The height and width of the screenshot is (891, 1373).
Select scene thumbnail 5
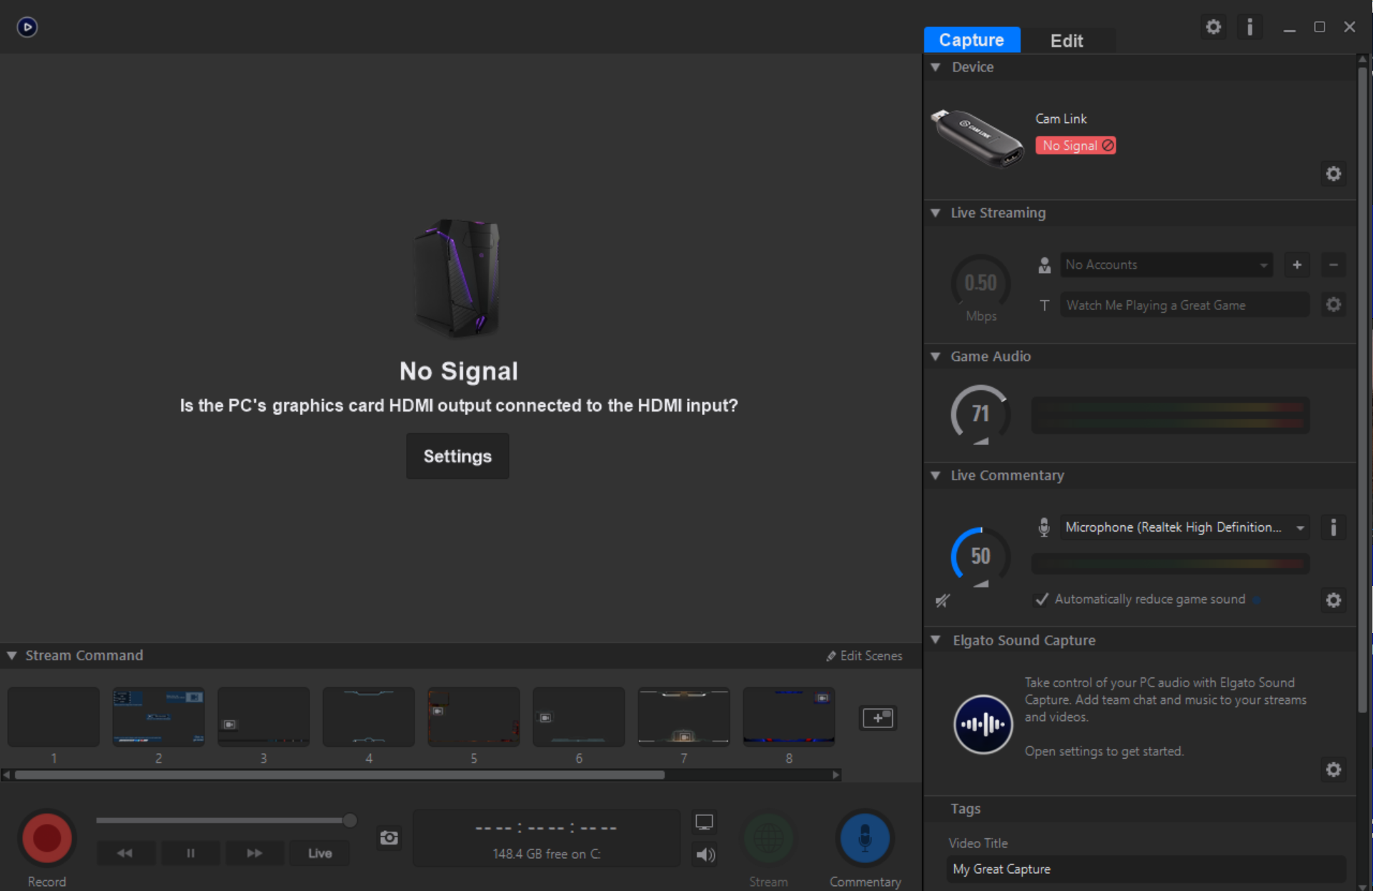pos(474,717)
